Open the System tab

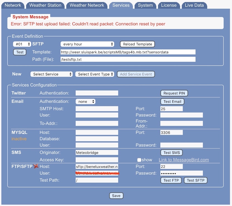pos(145,5)
